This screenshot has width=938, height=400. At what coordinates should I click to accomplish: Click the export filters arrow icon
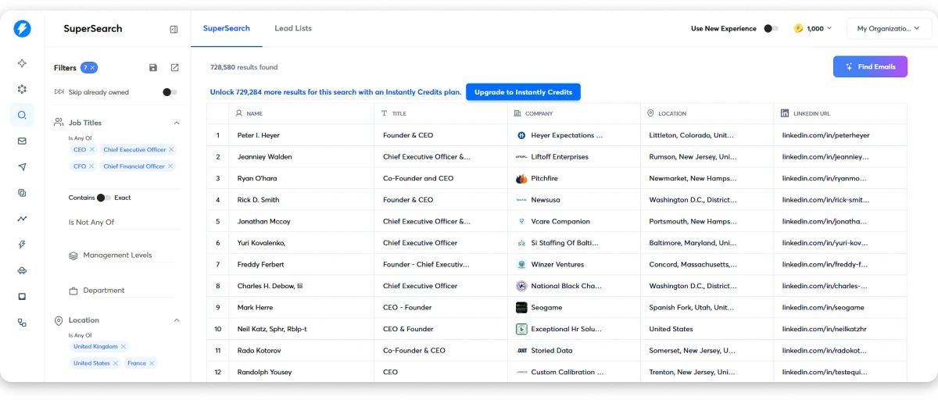coord(175,68)
